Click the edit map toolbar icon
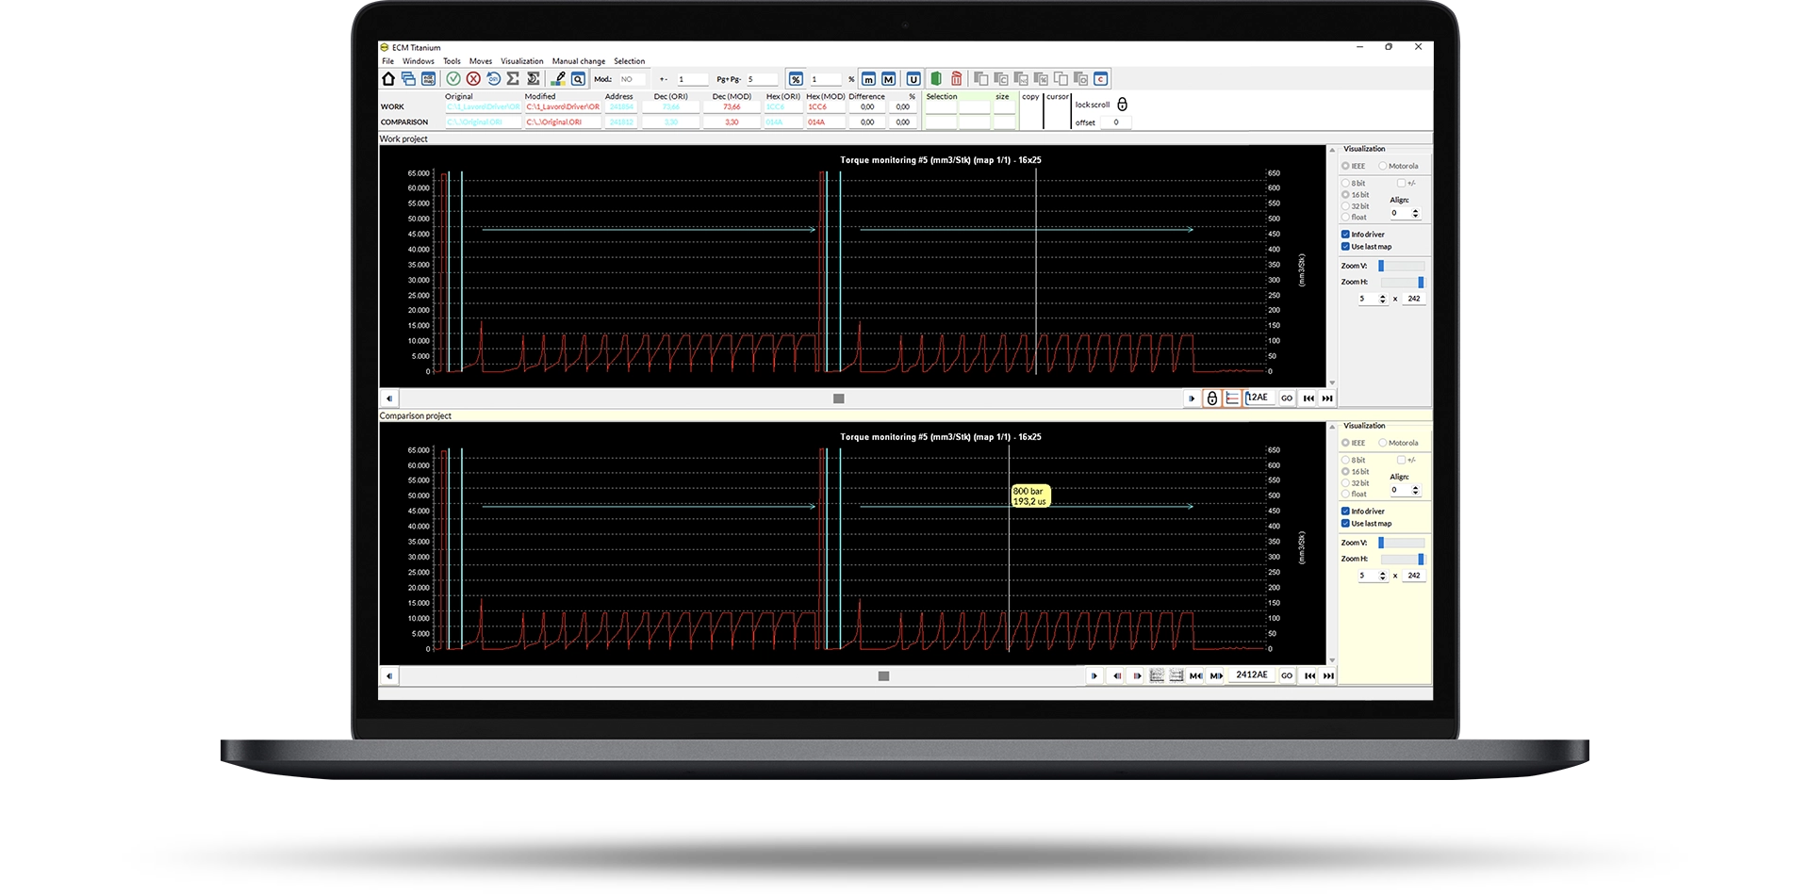 click(x=428, y=79)
